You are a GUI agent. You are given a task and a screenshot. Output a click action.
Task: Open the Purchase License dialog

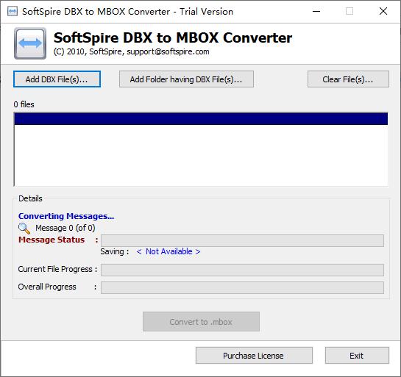click(x=254, y=355)
